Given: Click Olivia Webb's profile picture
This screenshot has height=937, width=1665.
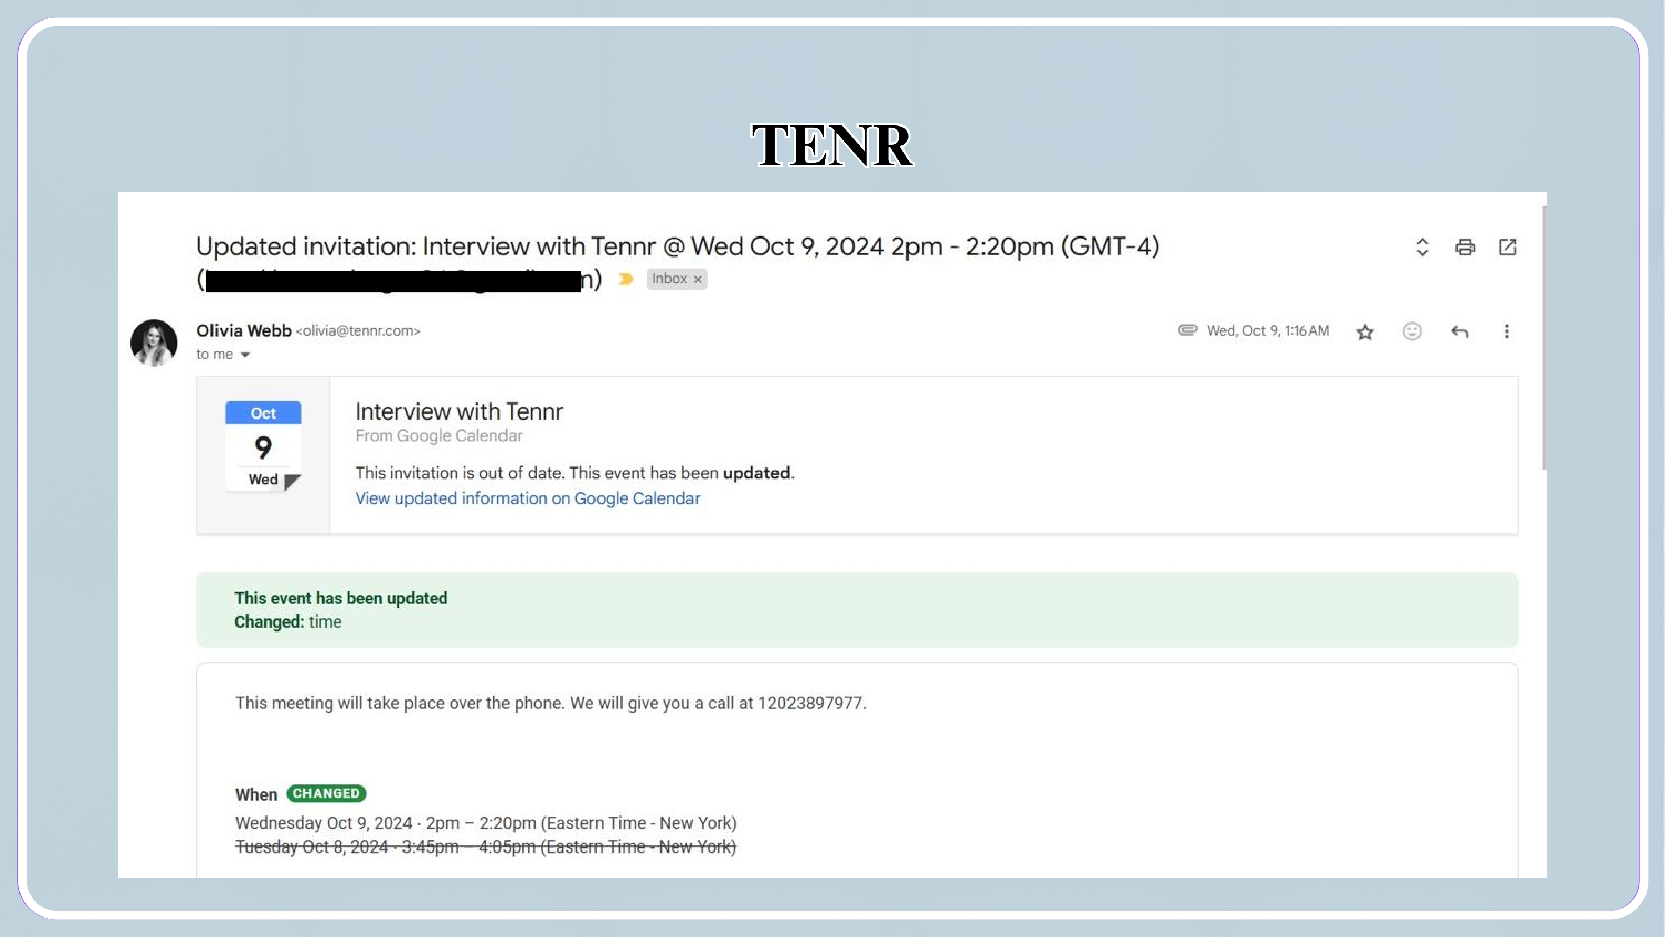Looking at the screenshot, I should tap(154, 342).
